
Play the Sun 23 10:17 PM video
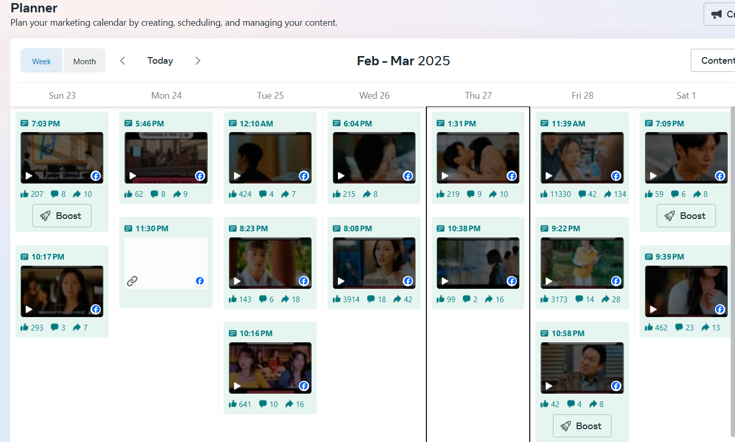(x=29, y=309)
